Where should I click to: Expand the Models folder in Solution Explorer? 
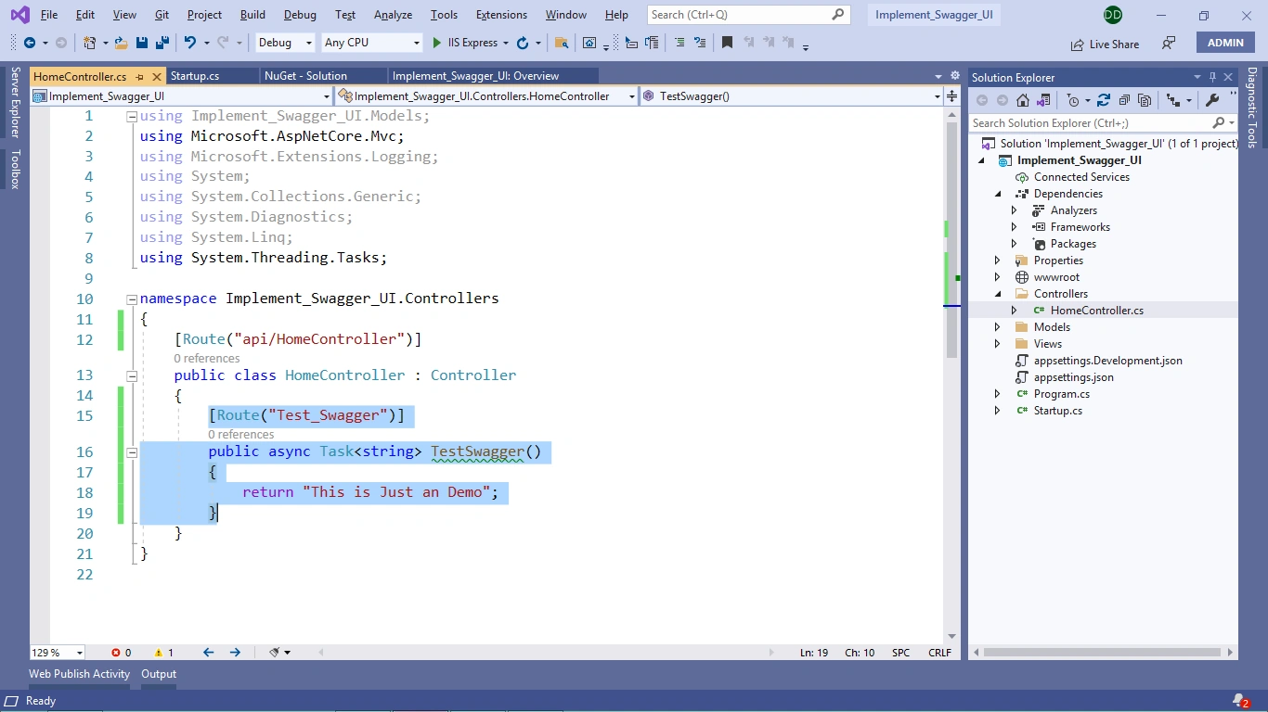998,327
